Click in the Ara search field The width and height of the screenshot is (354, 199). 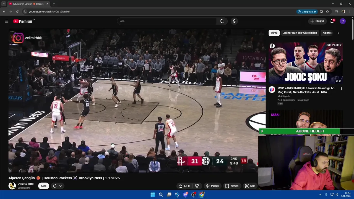[x=166, y=21]
